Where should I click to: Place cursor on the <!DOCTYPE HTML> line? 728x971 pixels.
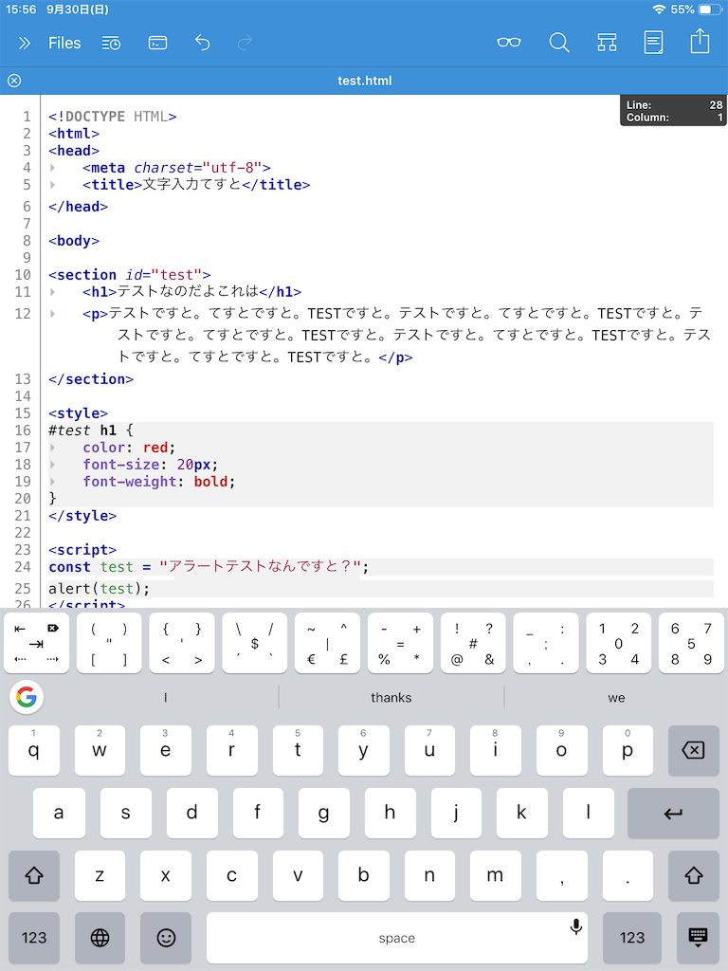pyautogui.click(x=113, y=117)
